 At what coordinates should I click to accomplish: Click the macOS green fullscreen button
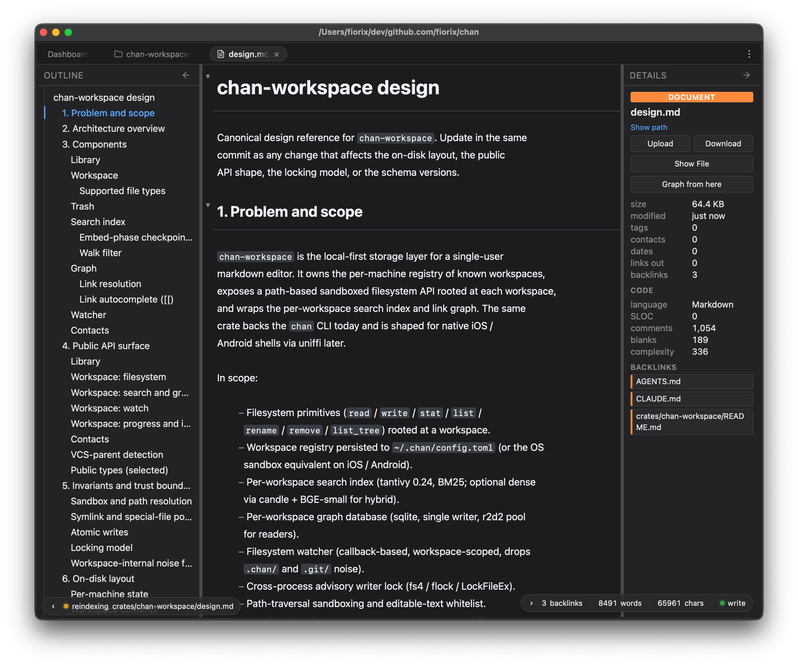68,32
